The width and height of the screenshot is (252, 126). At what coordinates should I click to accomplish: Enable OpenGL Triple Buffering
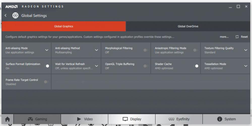145,66
